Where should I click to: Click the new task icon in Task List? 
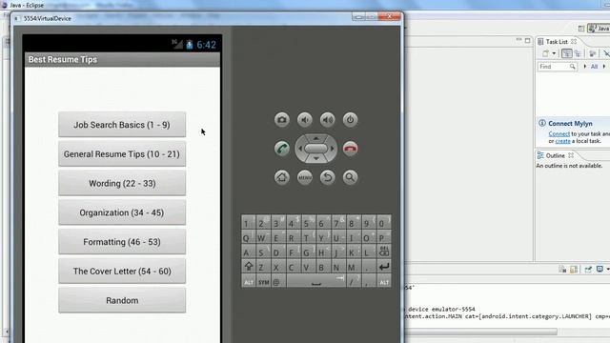[545, 53]
